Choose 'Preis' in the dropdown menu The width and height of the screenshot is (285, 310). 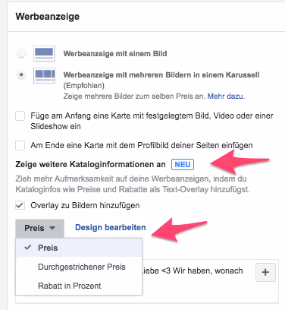point(79,248)
